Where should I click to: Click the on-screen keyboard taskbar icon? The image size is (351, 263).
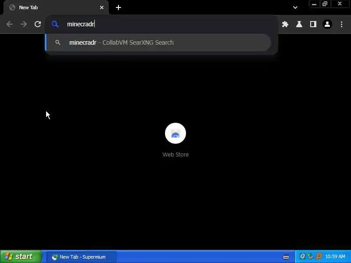[286, 257]
